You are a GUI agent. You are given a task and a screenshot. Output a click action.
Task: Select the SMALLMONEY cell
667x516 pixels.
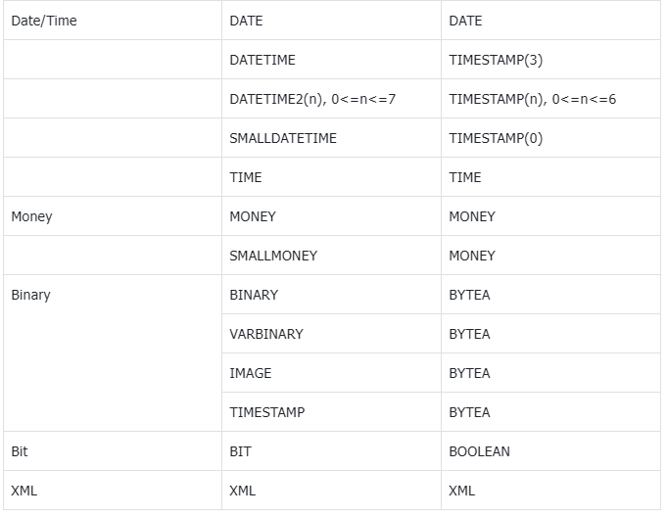pos(273,256)
